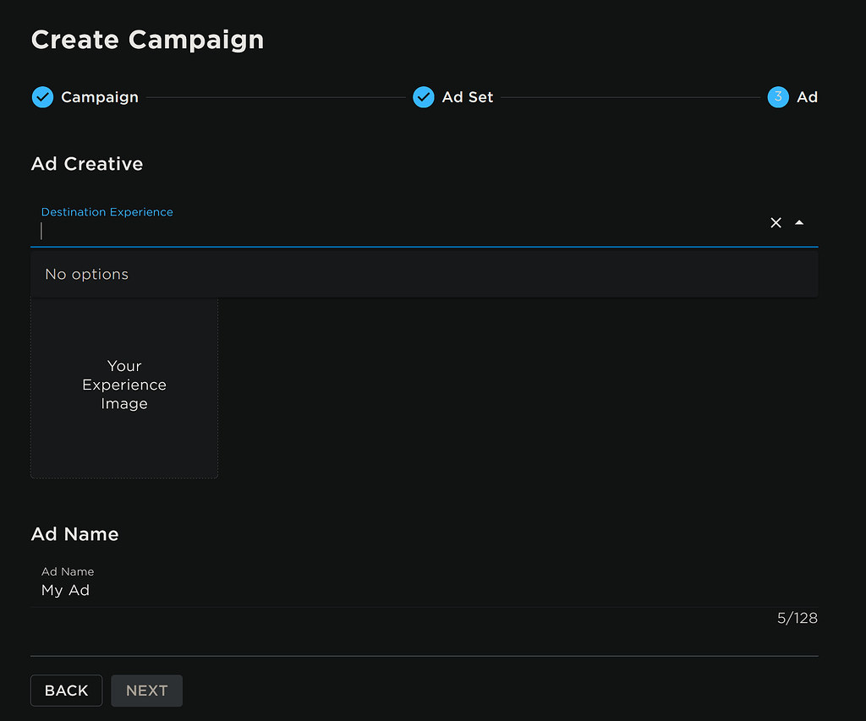Viewport: 866px width, 721px height.
Task: Click the 5/128 character counter
Action: (797, 618)
